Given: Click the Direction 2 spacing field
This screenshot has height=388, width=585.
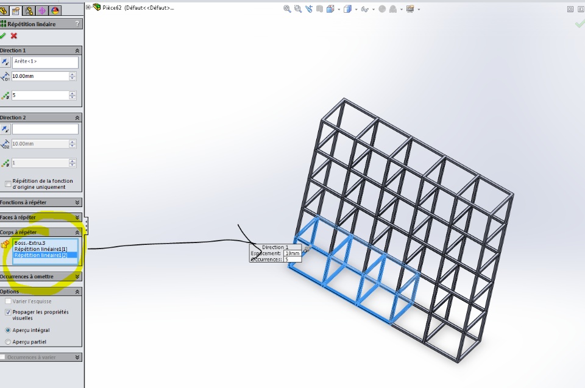Looking at the screenshot, I should tap(40, 144).
